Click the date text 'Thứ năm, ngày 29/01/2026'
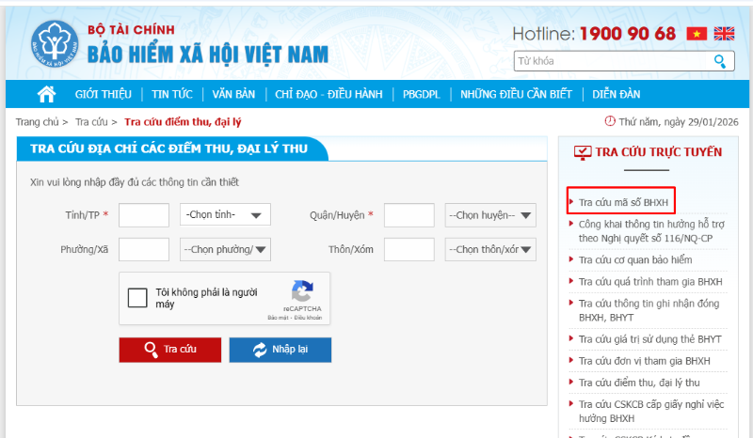 pos(679,122)
